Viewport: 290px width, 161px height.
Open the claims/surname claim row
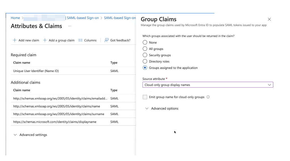(59, 114)
